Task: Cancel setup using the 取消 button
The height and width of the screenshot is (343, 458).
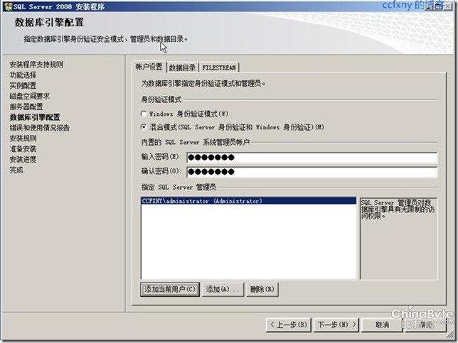Action: click(x=382, y=325)
